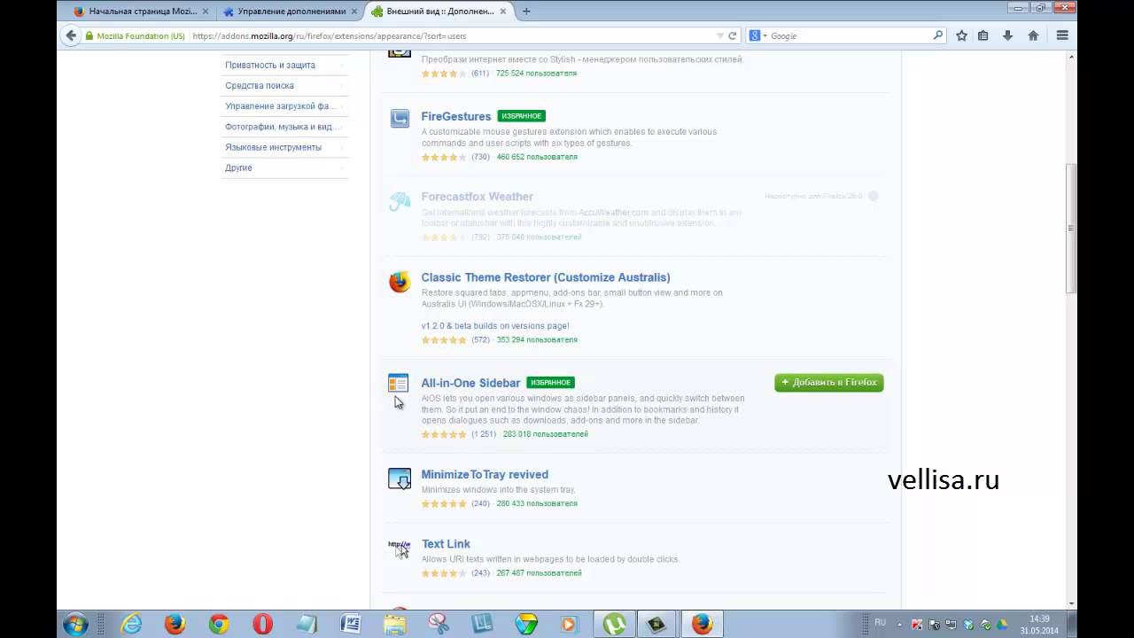1134x638 pixels.
Task: Open the All-in-One Sidebar title link
Action: 470,383
